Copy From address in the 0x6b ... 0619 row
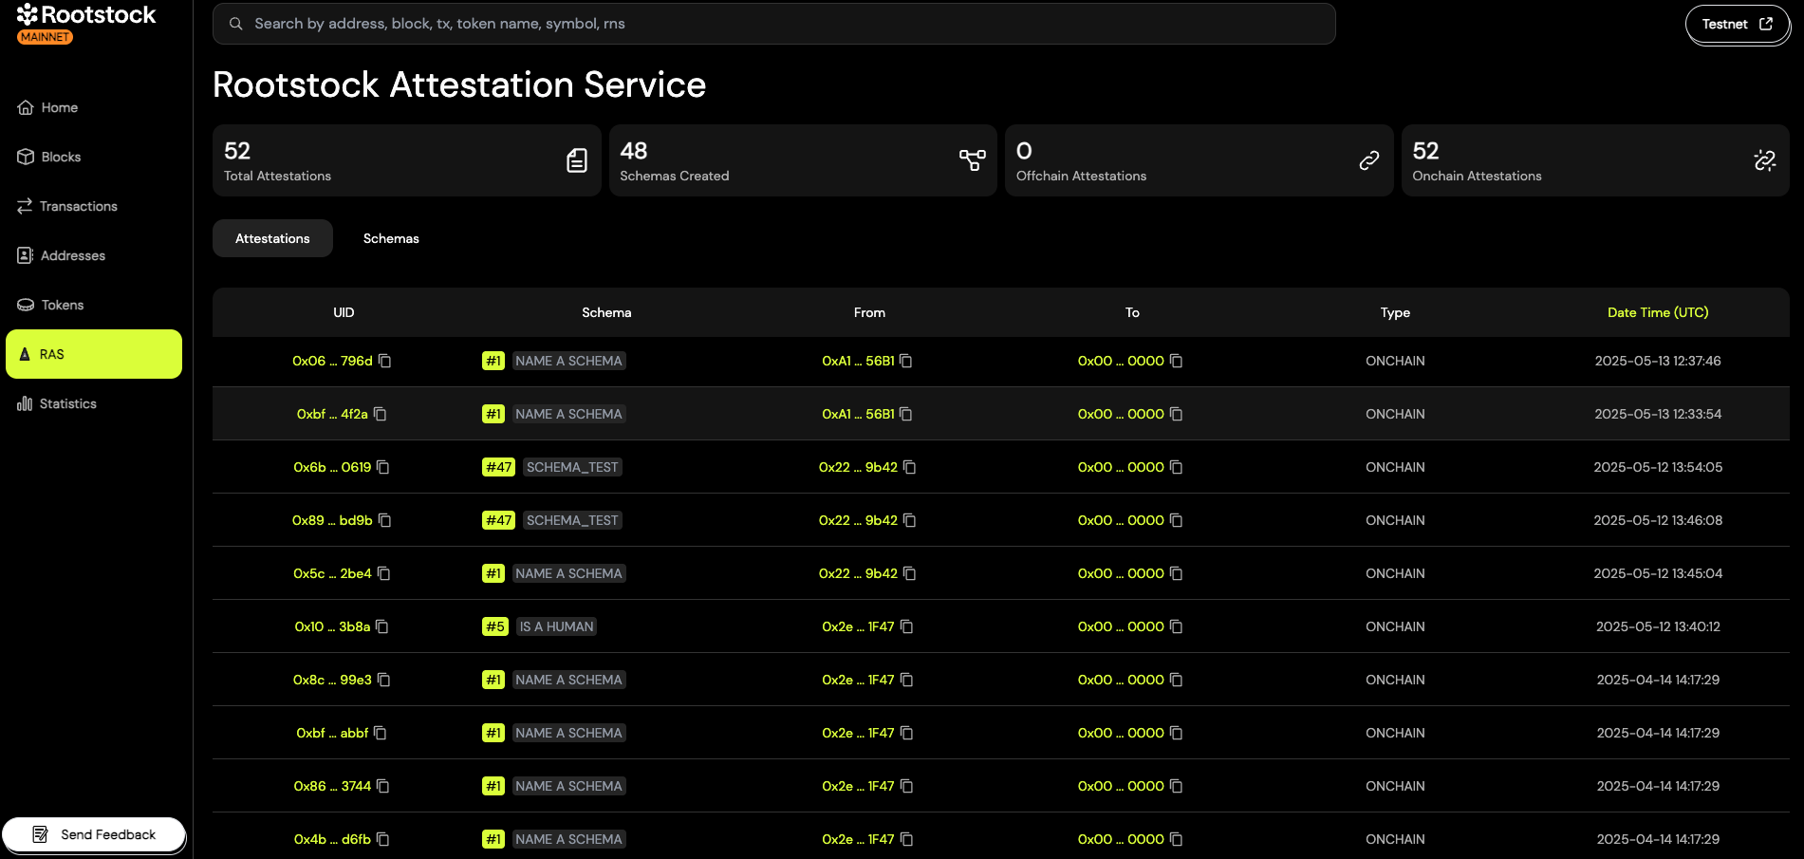1804x859 pixels. click(x=910, y=467)
